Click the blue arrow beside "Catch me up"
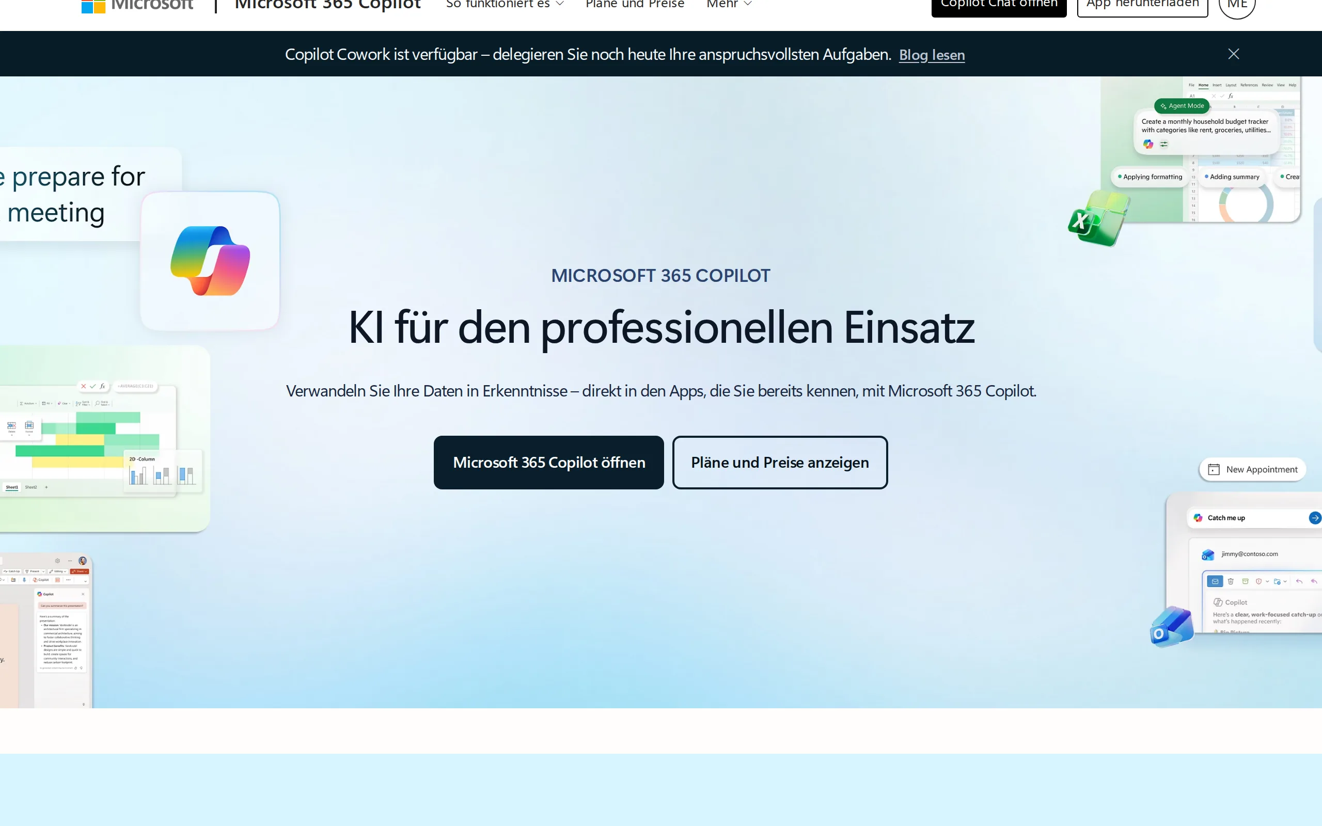This screenshot has height=826, width=1322. pos(1315,518)
